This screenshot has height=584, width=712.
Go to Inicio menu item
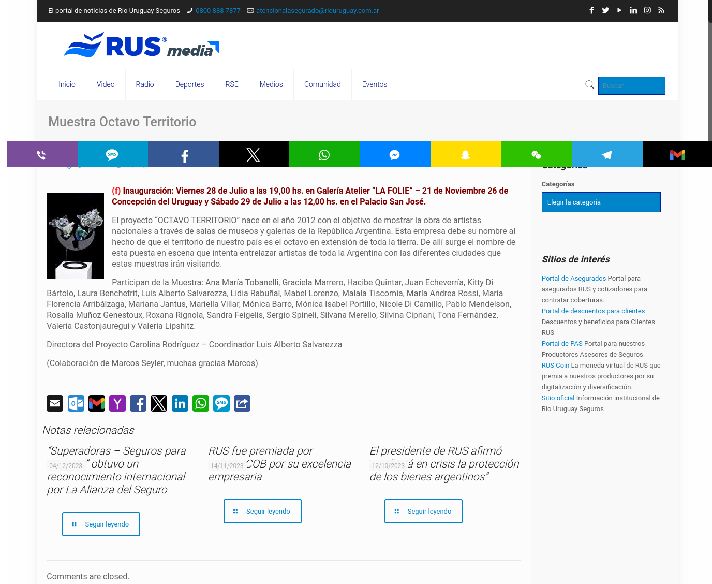pos(67,84)
